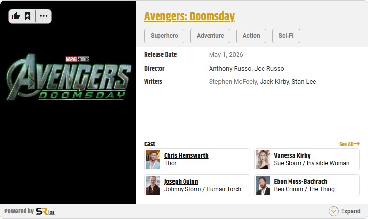Click director names Anthony Russo, Joe Russo
This screenshot has width=368, height=219.
[x=246, y=69]
